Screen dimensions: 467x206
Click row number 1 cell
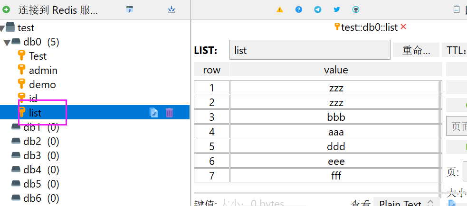pos(211,88)
